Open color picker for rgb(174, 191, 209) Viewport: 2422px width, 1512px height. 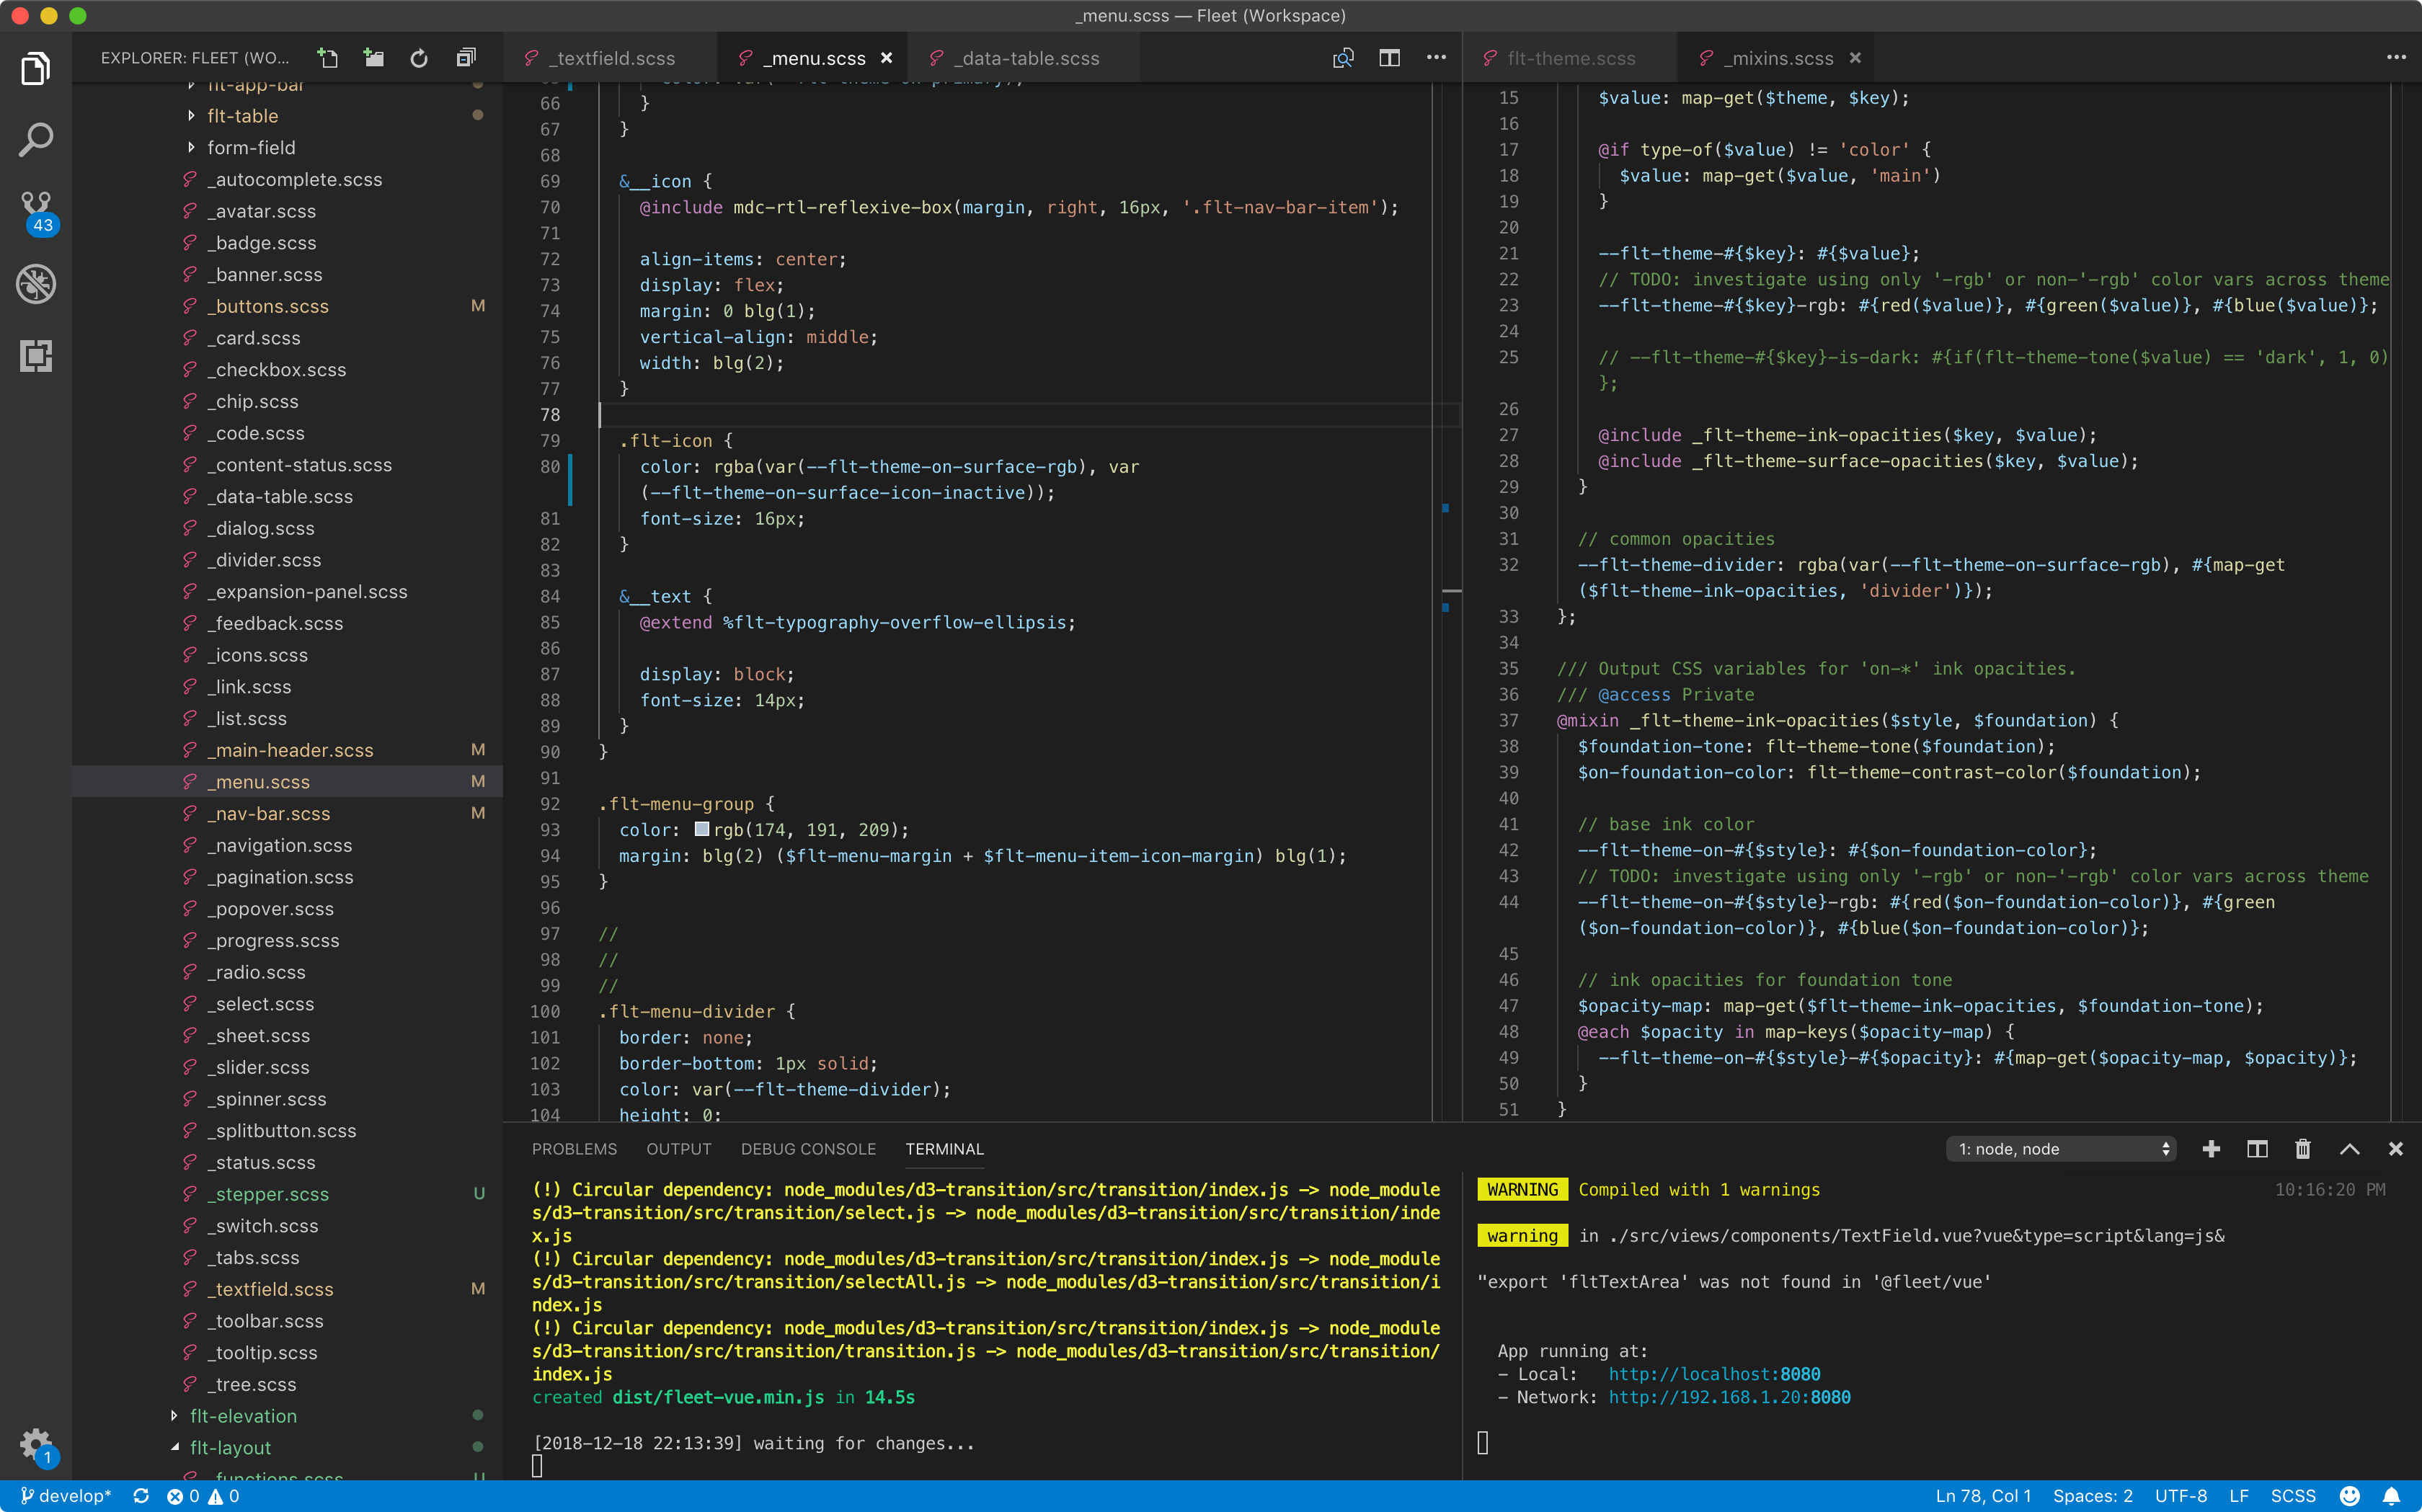[x=702, y=829]
